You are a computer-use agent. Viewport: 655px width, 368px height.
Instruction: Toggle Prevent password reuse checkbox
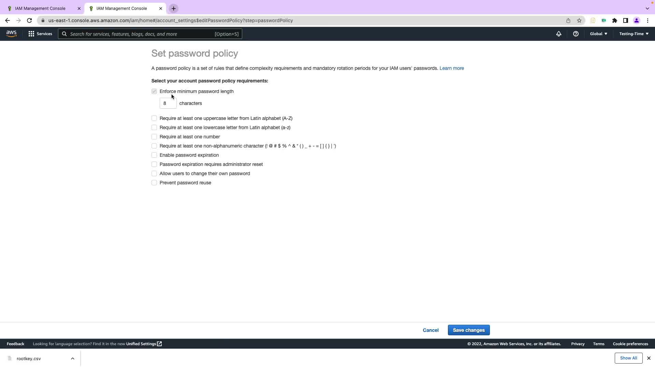pyautogui.click(x=154, y=183)
